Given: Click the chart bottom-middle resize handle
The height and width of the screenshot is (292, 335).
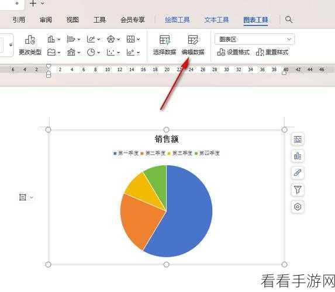Looking at the screenshot, I should (166, 265).
